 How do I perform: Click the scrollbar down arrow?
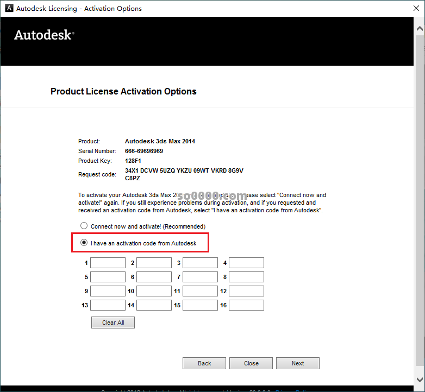(420, 380)
